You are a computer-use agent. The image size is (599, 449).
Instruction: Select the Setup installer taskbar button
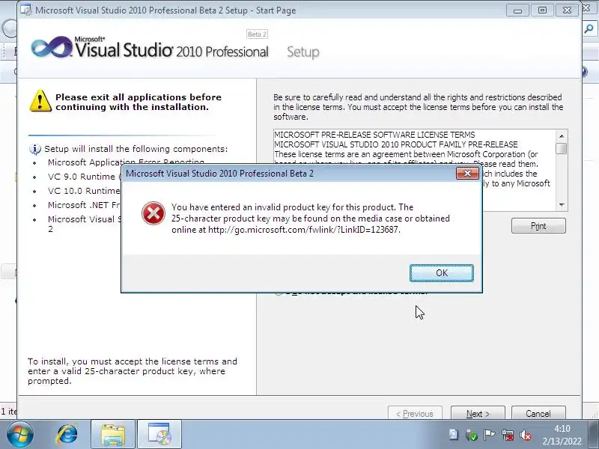pos(159,435)
